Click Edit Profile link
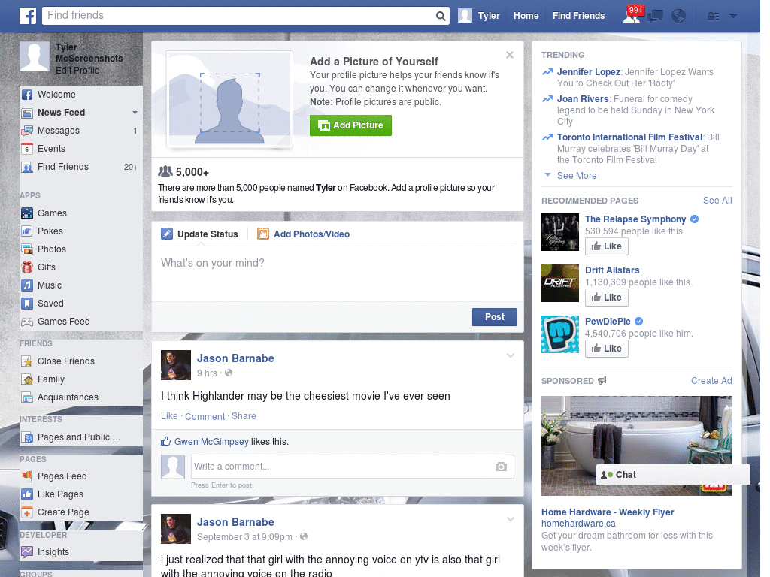The width and height of the screenshot is (770, 577). (77, 70)
